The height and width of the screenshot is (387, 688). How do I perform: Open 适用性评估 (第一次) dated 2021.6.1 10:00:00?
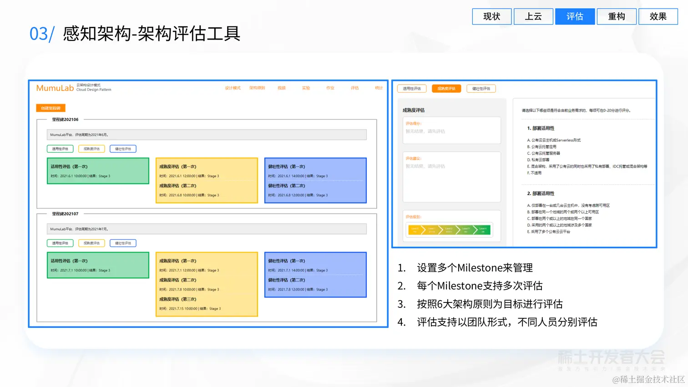pos(98,171)
